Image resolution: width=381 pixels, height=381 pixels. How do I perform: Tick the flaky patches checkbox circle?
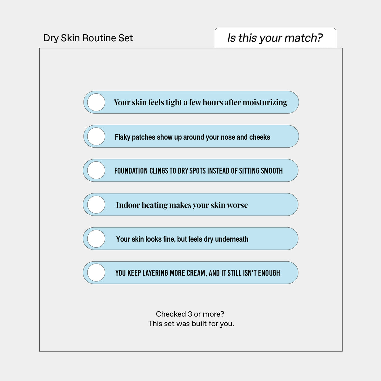96,137
